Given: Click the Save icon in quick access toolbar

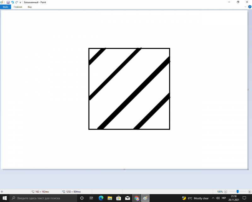Looking at the screenshot, I should tap(8, 2).
